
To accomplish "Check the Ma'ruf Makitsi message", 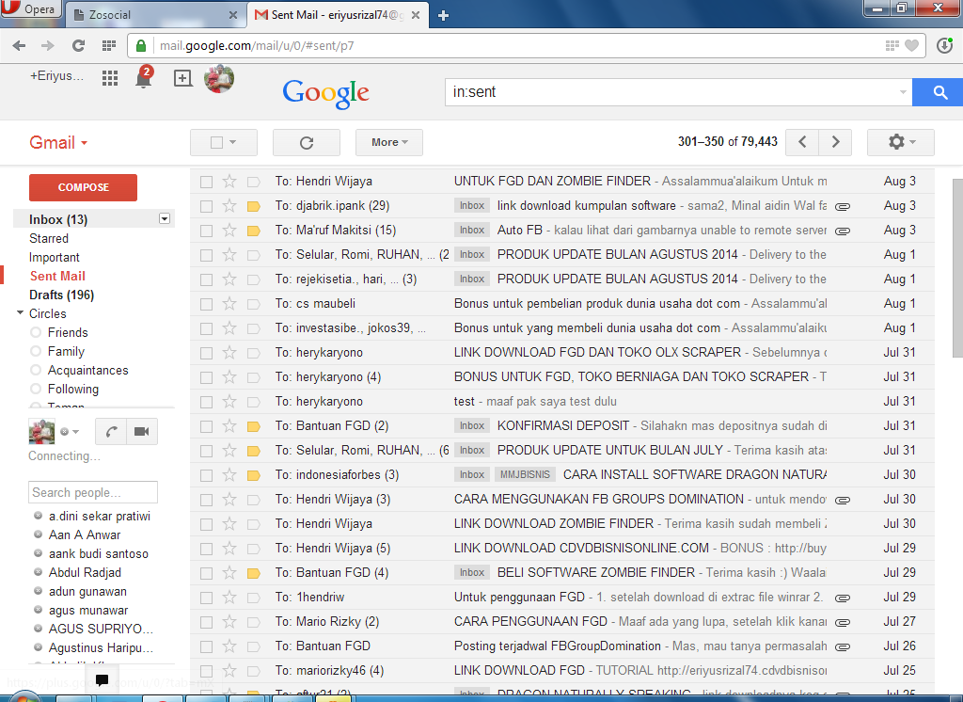I will [x=206, y=231].
